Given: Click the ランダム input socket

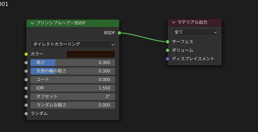Looking at the screenshot, I should (x=26, y=114).
